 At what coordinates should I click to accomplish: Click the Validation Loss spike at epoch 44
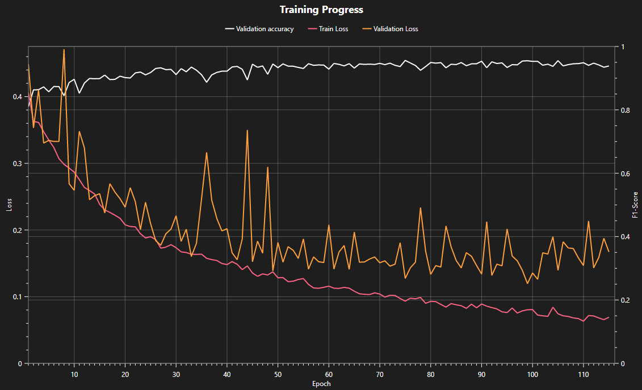coord(247,131)
